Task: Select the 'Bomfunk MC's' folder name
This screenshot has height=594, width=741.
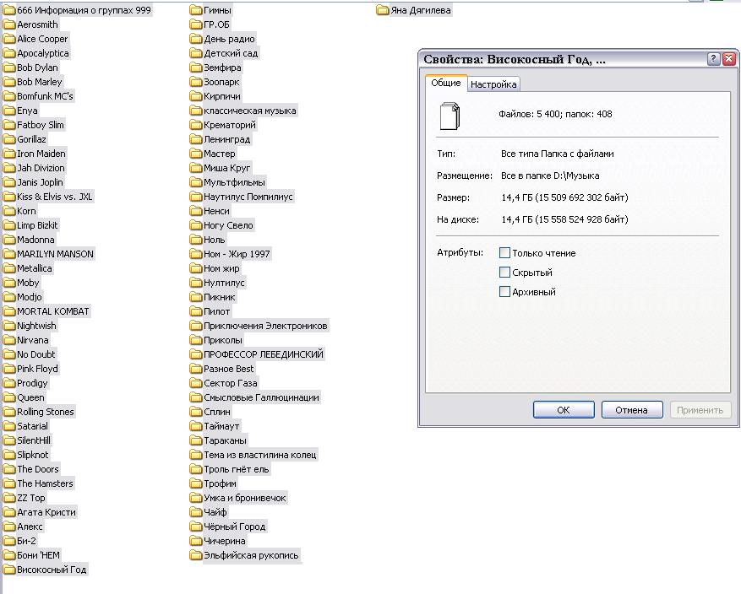Action: [45, 96]
